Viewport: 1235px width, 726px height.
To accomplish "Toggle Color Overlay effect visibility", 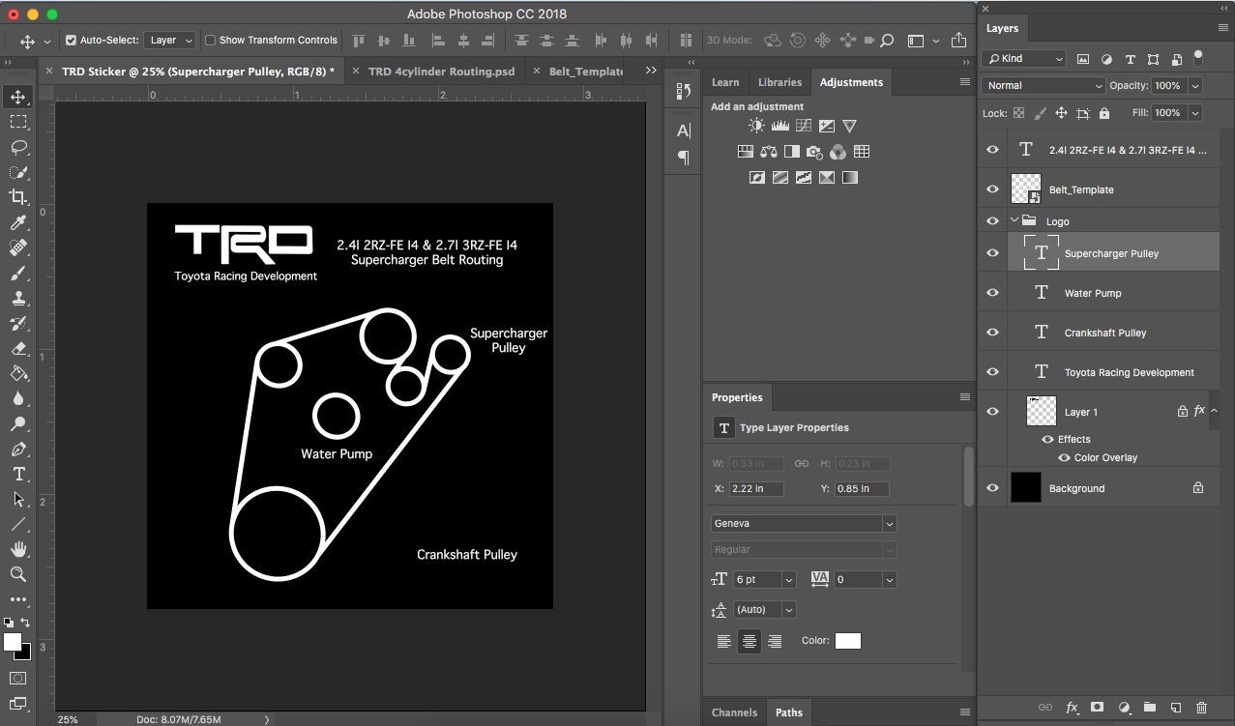I will tap(1064, 458).
